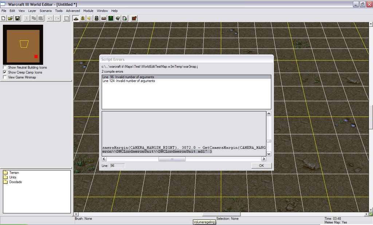Enable View Game Minimap checkbox

tap(5, 77)
